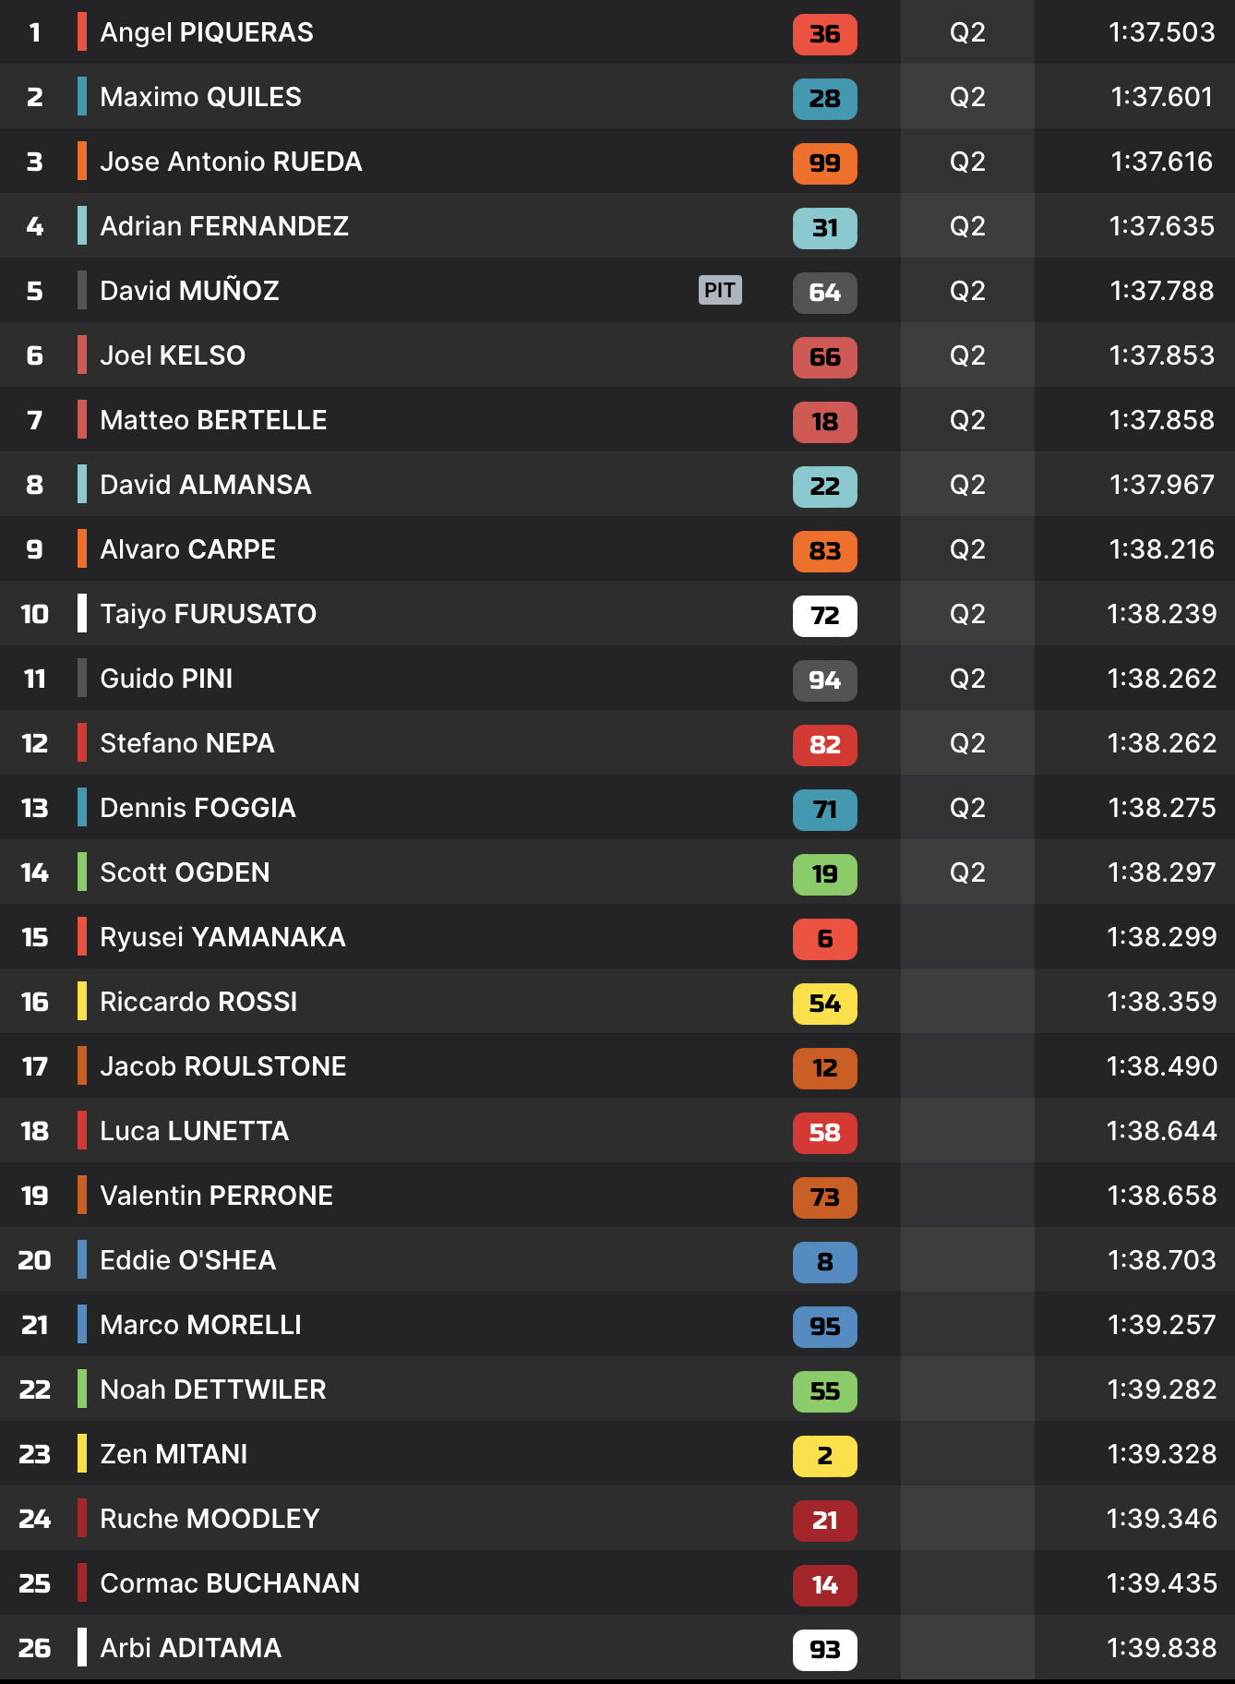Click the Q2 label in Joel KELSO's row
The image size is (1235, 1684).
point(967,355)
